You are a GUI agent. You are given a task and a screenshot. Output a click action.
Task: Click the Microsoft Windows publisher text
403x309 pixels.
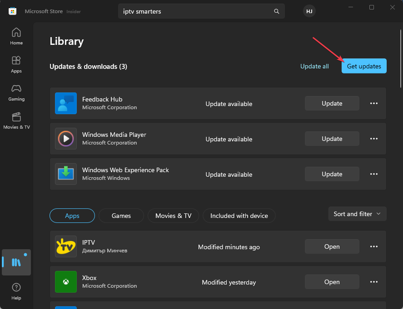tap(106, 178)
